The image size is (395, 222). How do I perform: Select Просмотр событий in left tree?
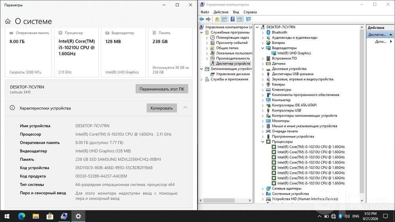pyautogui.click(x=232, y=43)
